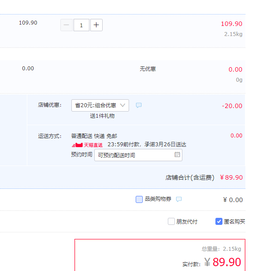274x271 pixels.
Task: Uncheck the 匿名购买 checkbox
Action: coord(219,221)
